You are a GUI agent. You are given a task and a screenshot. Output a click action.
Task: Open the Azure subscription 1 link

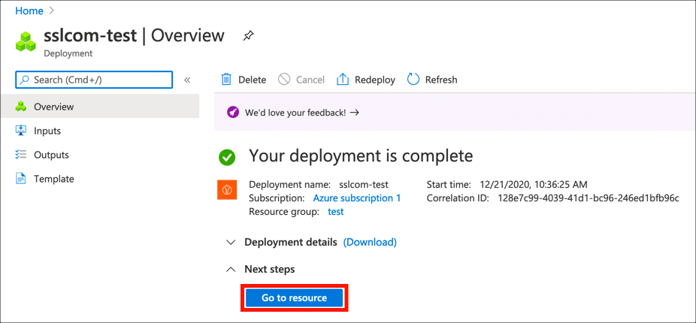[356, 198]
